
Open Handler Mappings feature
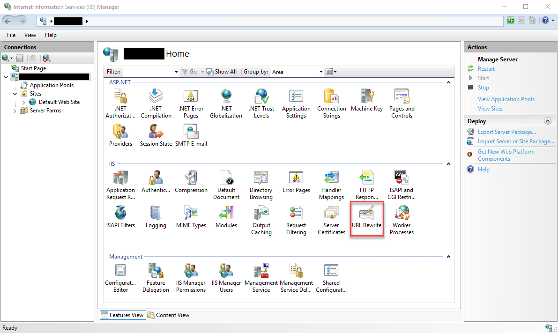point(331,185)
